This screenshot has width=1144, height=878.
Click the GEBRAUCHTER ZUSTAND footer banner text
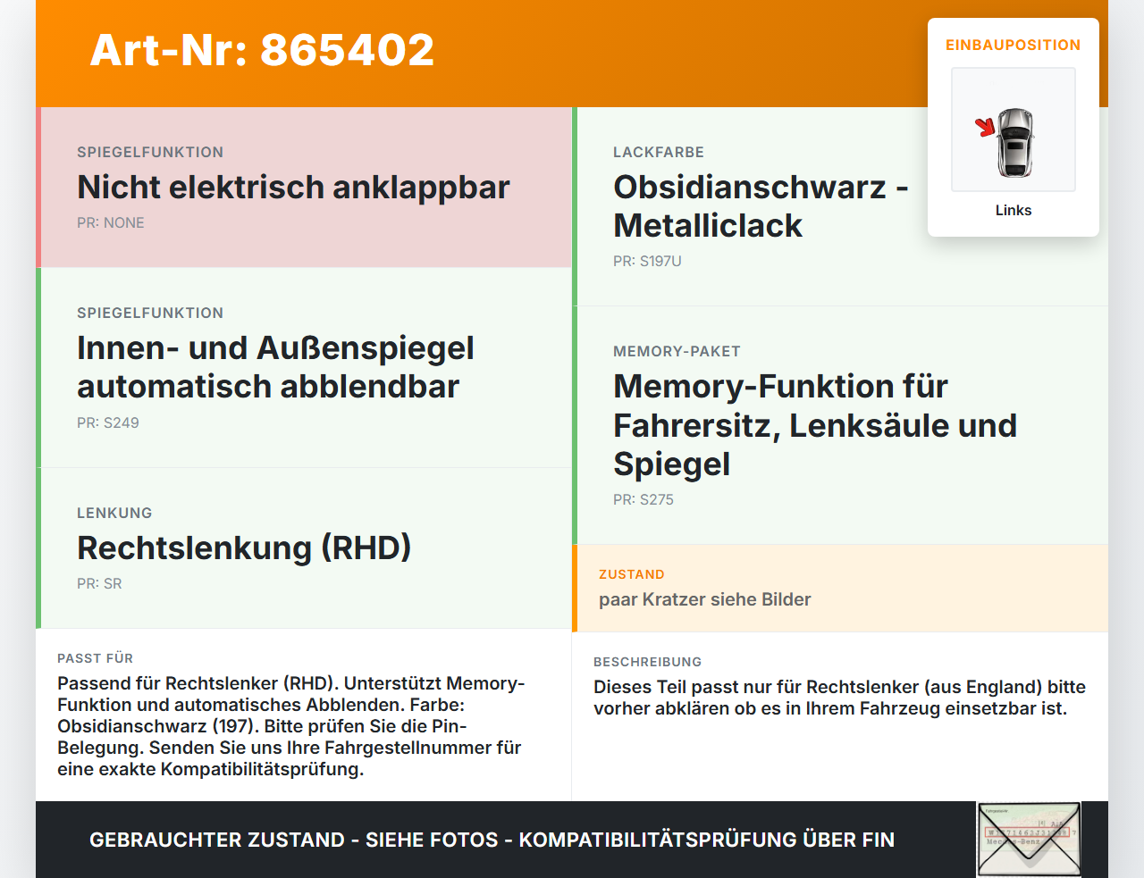pyautogui.click(x=492, y=840)
